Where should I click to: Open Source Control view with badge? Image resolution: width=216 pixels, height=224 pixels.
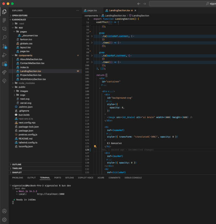coord(4,46)
